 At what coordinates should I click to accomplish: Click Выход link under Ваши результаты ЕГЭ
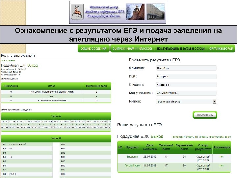coord(157,136)
